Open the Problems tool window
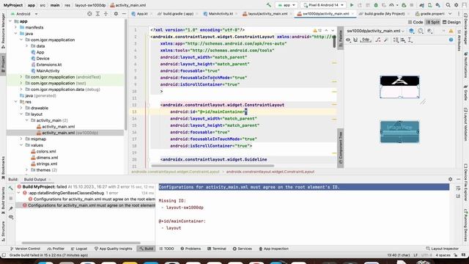This screenshot has height=264, width=469. [x=191, y=249]
